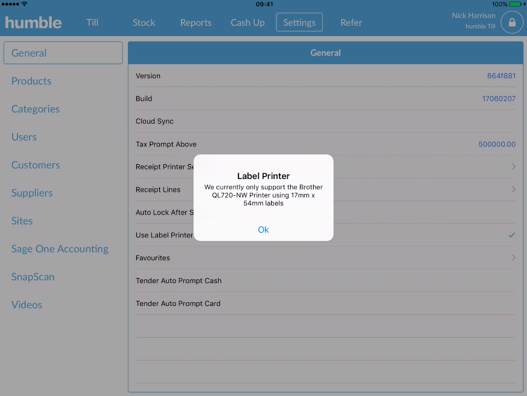Image resolution: width=527 pixels, height=396 pixels.
Task: Click the Build row label
Action: pos(144,99)
